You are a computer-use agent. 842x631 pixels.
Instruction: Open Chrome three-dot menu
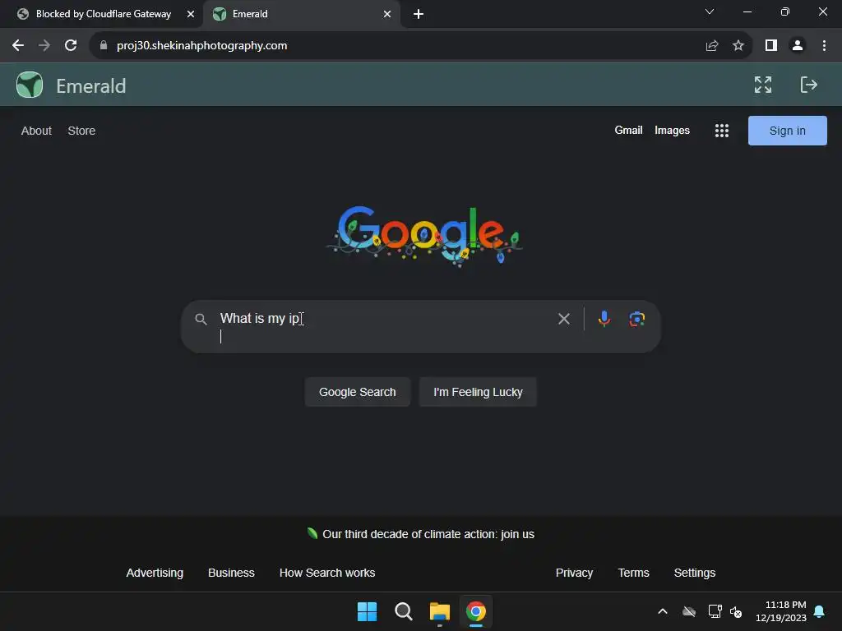pos(824,46)
